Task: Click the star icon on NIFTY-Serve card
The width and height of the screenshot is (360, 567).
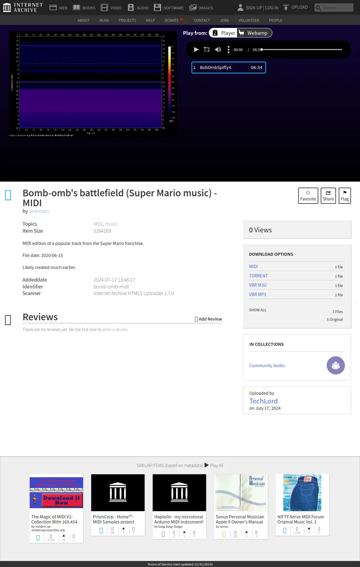Action: 309,529
